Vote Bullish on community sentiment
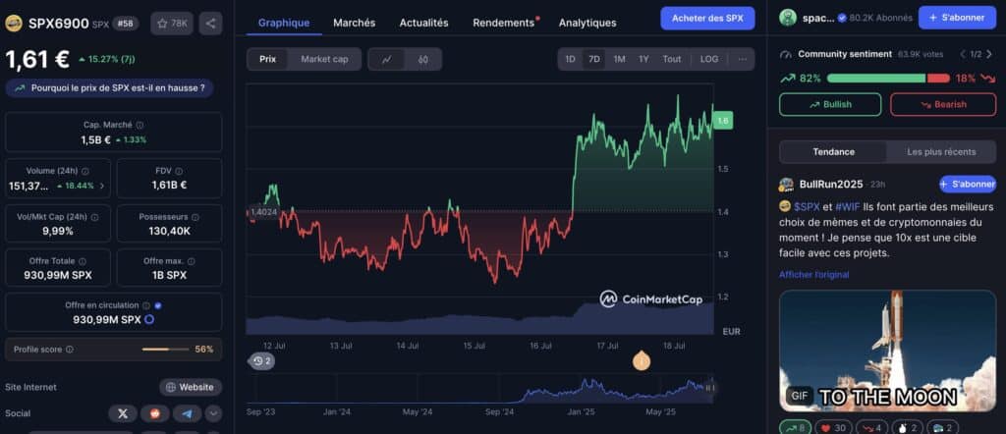This screenshot has height=434, width=1006. coord(830,104)
